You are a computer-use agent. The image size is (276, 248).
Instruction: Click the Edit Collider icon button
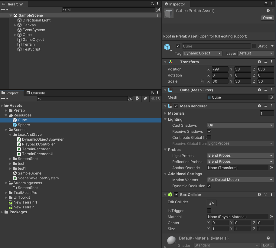click(x=211, y=203)
